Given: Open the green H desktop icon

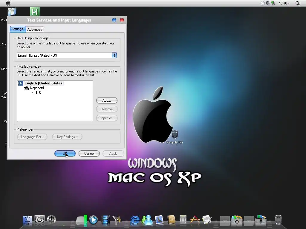Looking at the screenshot, I should [x=35, y=12].
